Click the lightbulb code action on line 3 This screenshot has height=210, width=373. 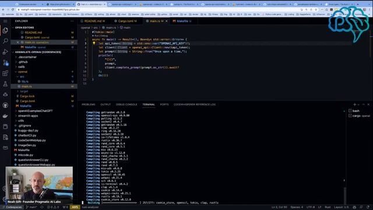pyautogui.click(x=94, y=43)
